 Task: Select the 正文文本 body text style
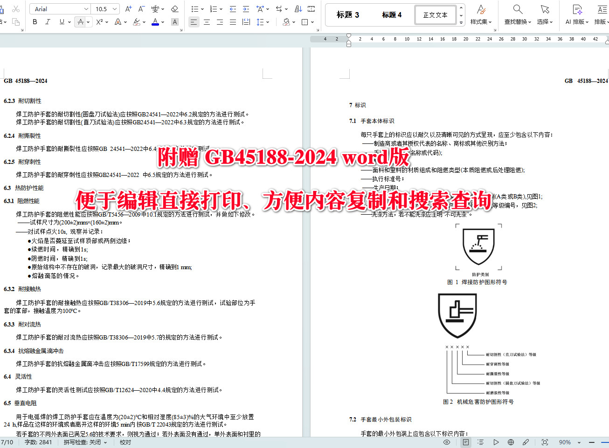436,14
